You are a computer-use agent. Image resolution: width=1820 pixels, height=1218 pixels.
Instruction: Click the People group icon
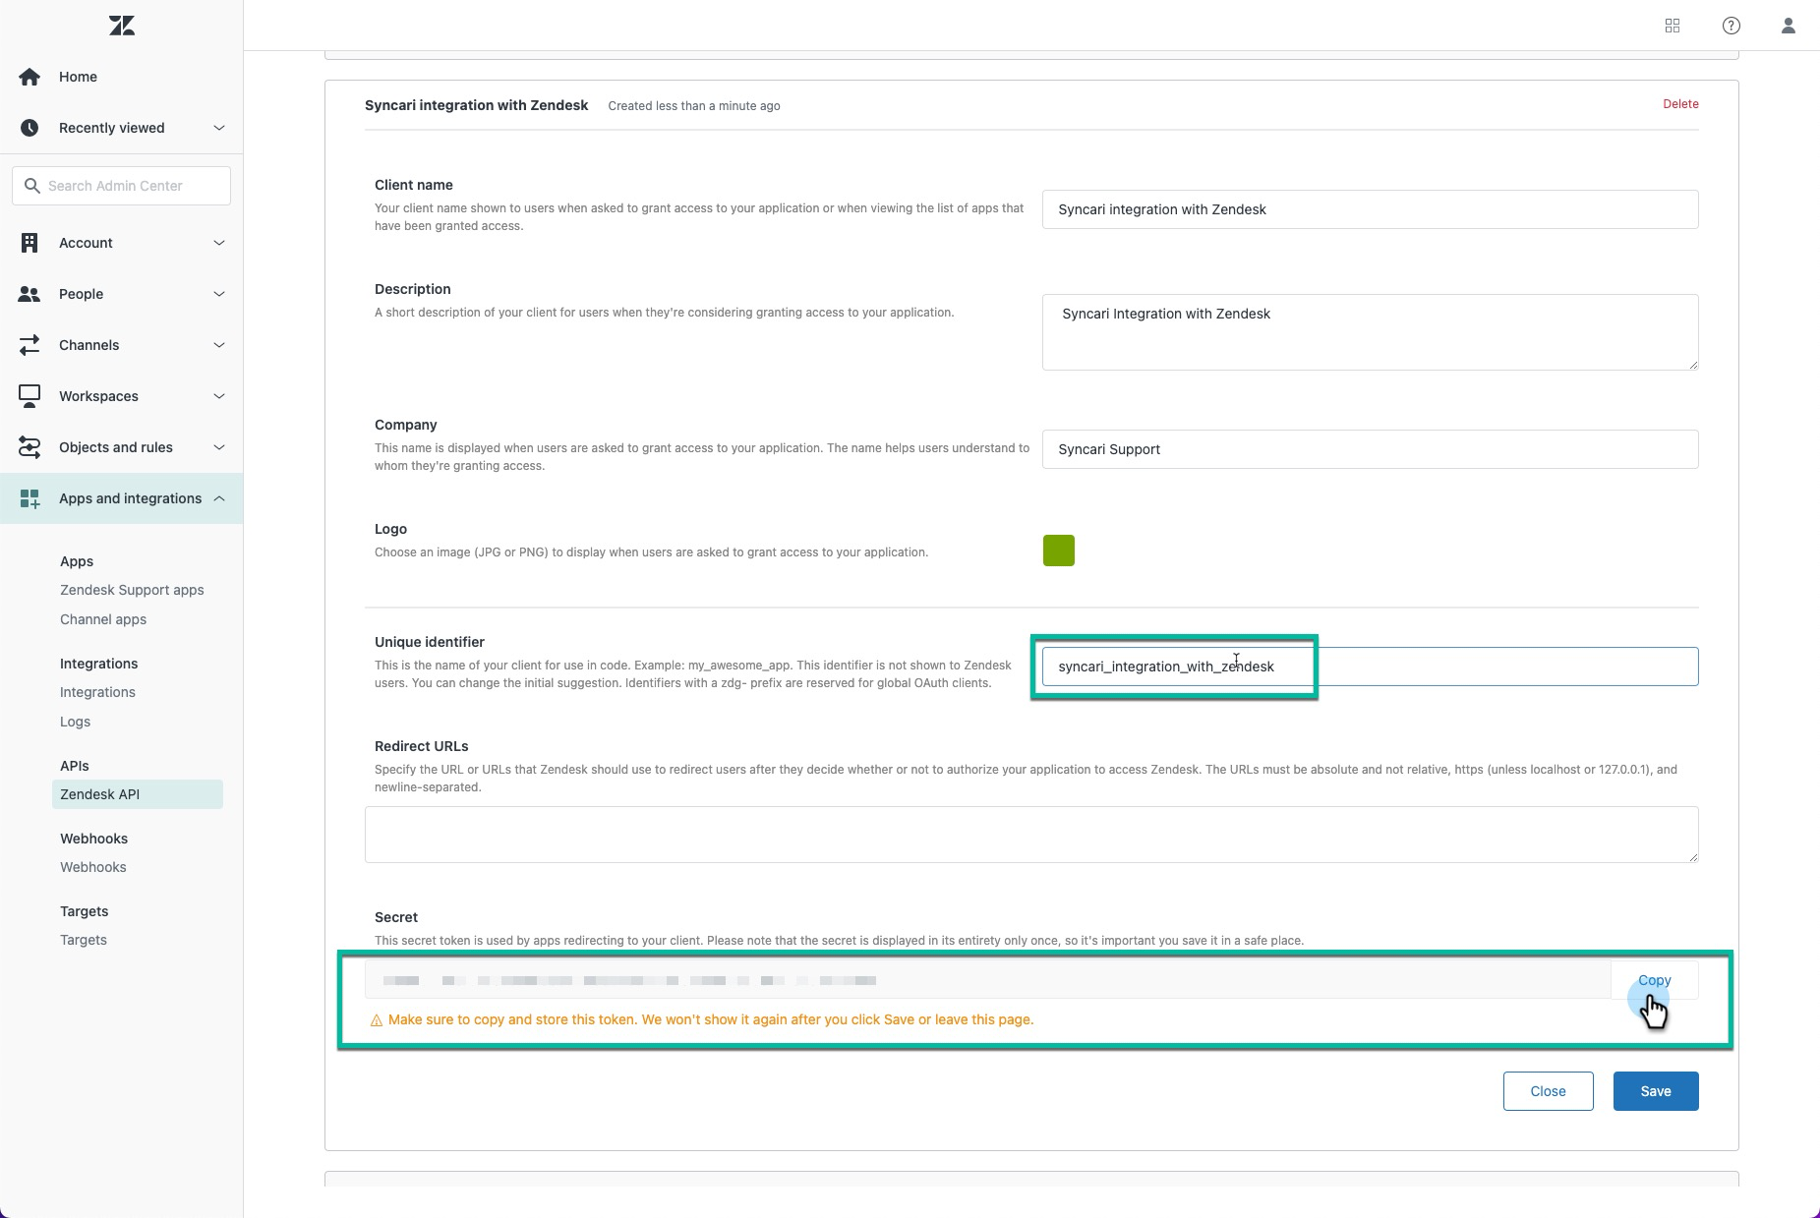(29, 294)
